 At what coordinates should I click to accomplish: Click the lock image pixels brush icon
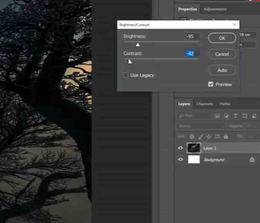tap(200, 137)
